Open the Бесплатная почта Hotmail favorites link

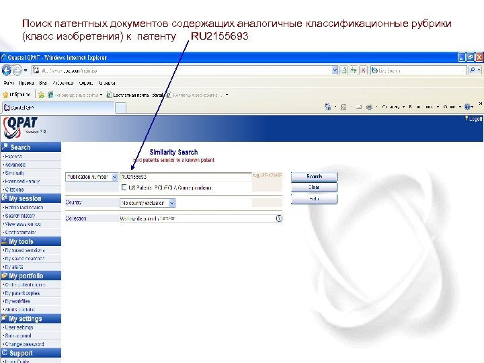point(134,95)
